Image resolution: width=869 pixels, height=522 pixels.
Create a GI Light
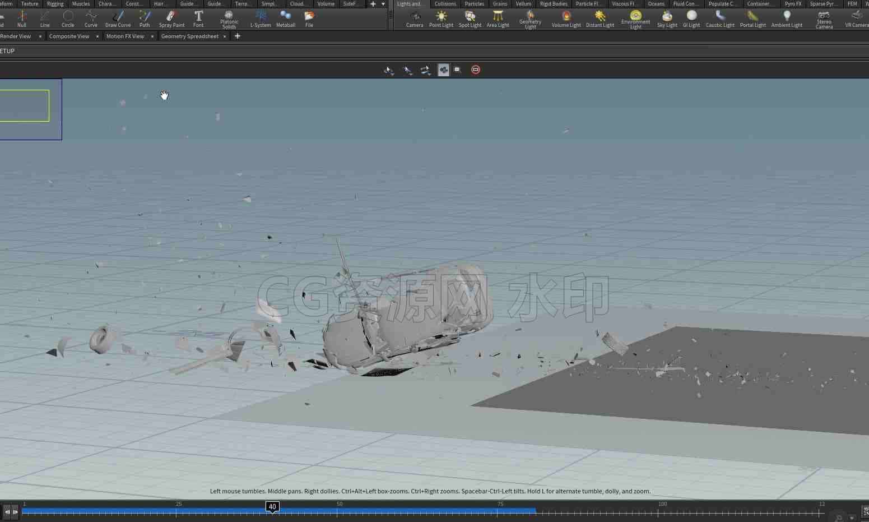691,19
